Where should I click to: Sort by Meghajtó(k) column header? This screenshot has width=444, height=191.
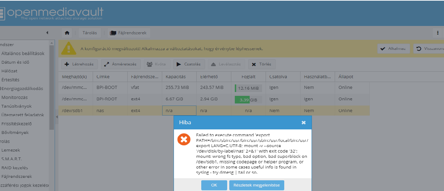(76, 76)
